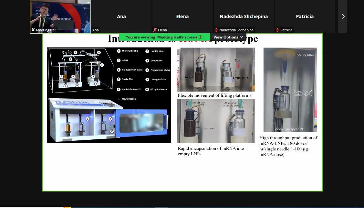Image resolution: width=364 pixels, height=208 pixels.
Task: Click the pin icon beside Meeting Hall
Action: pyautogui.click(x=33, y=30)
